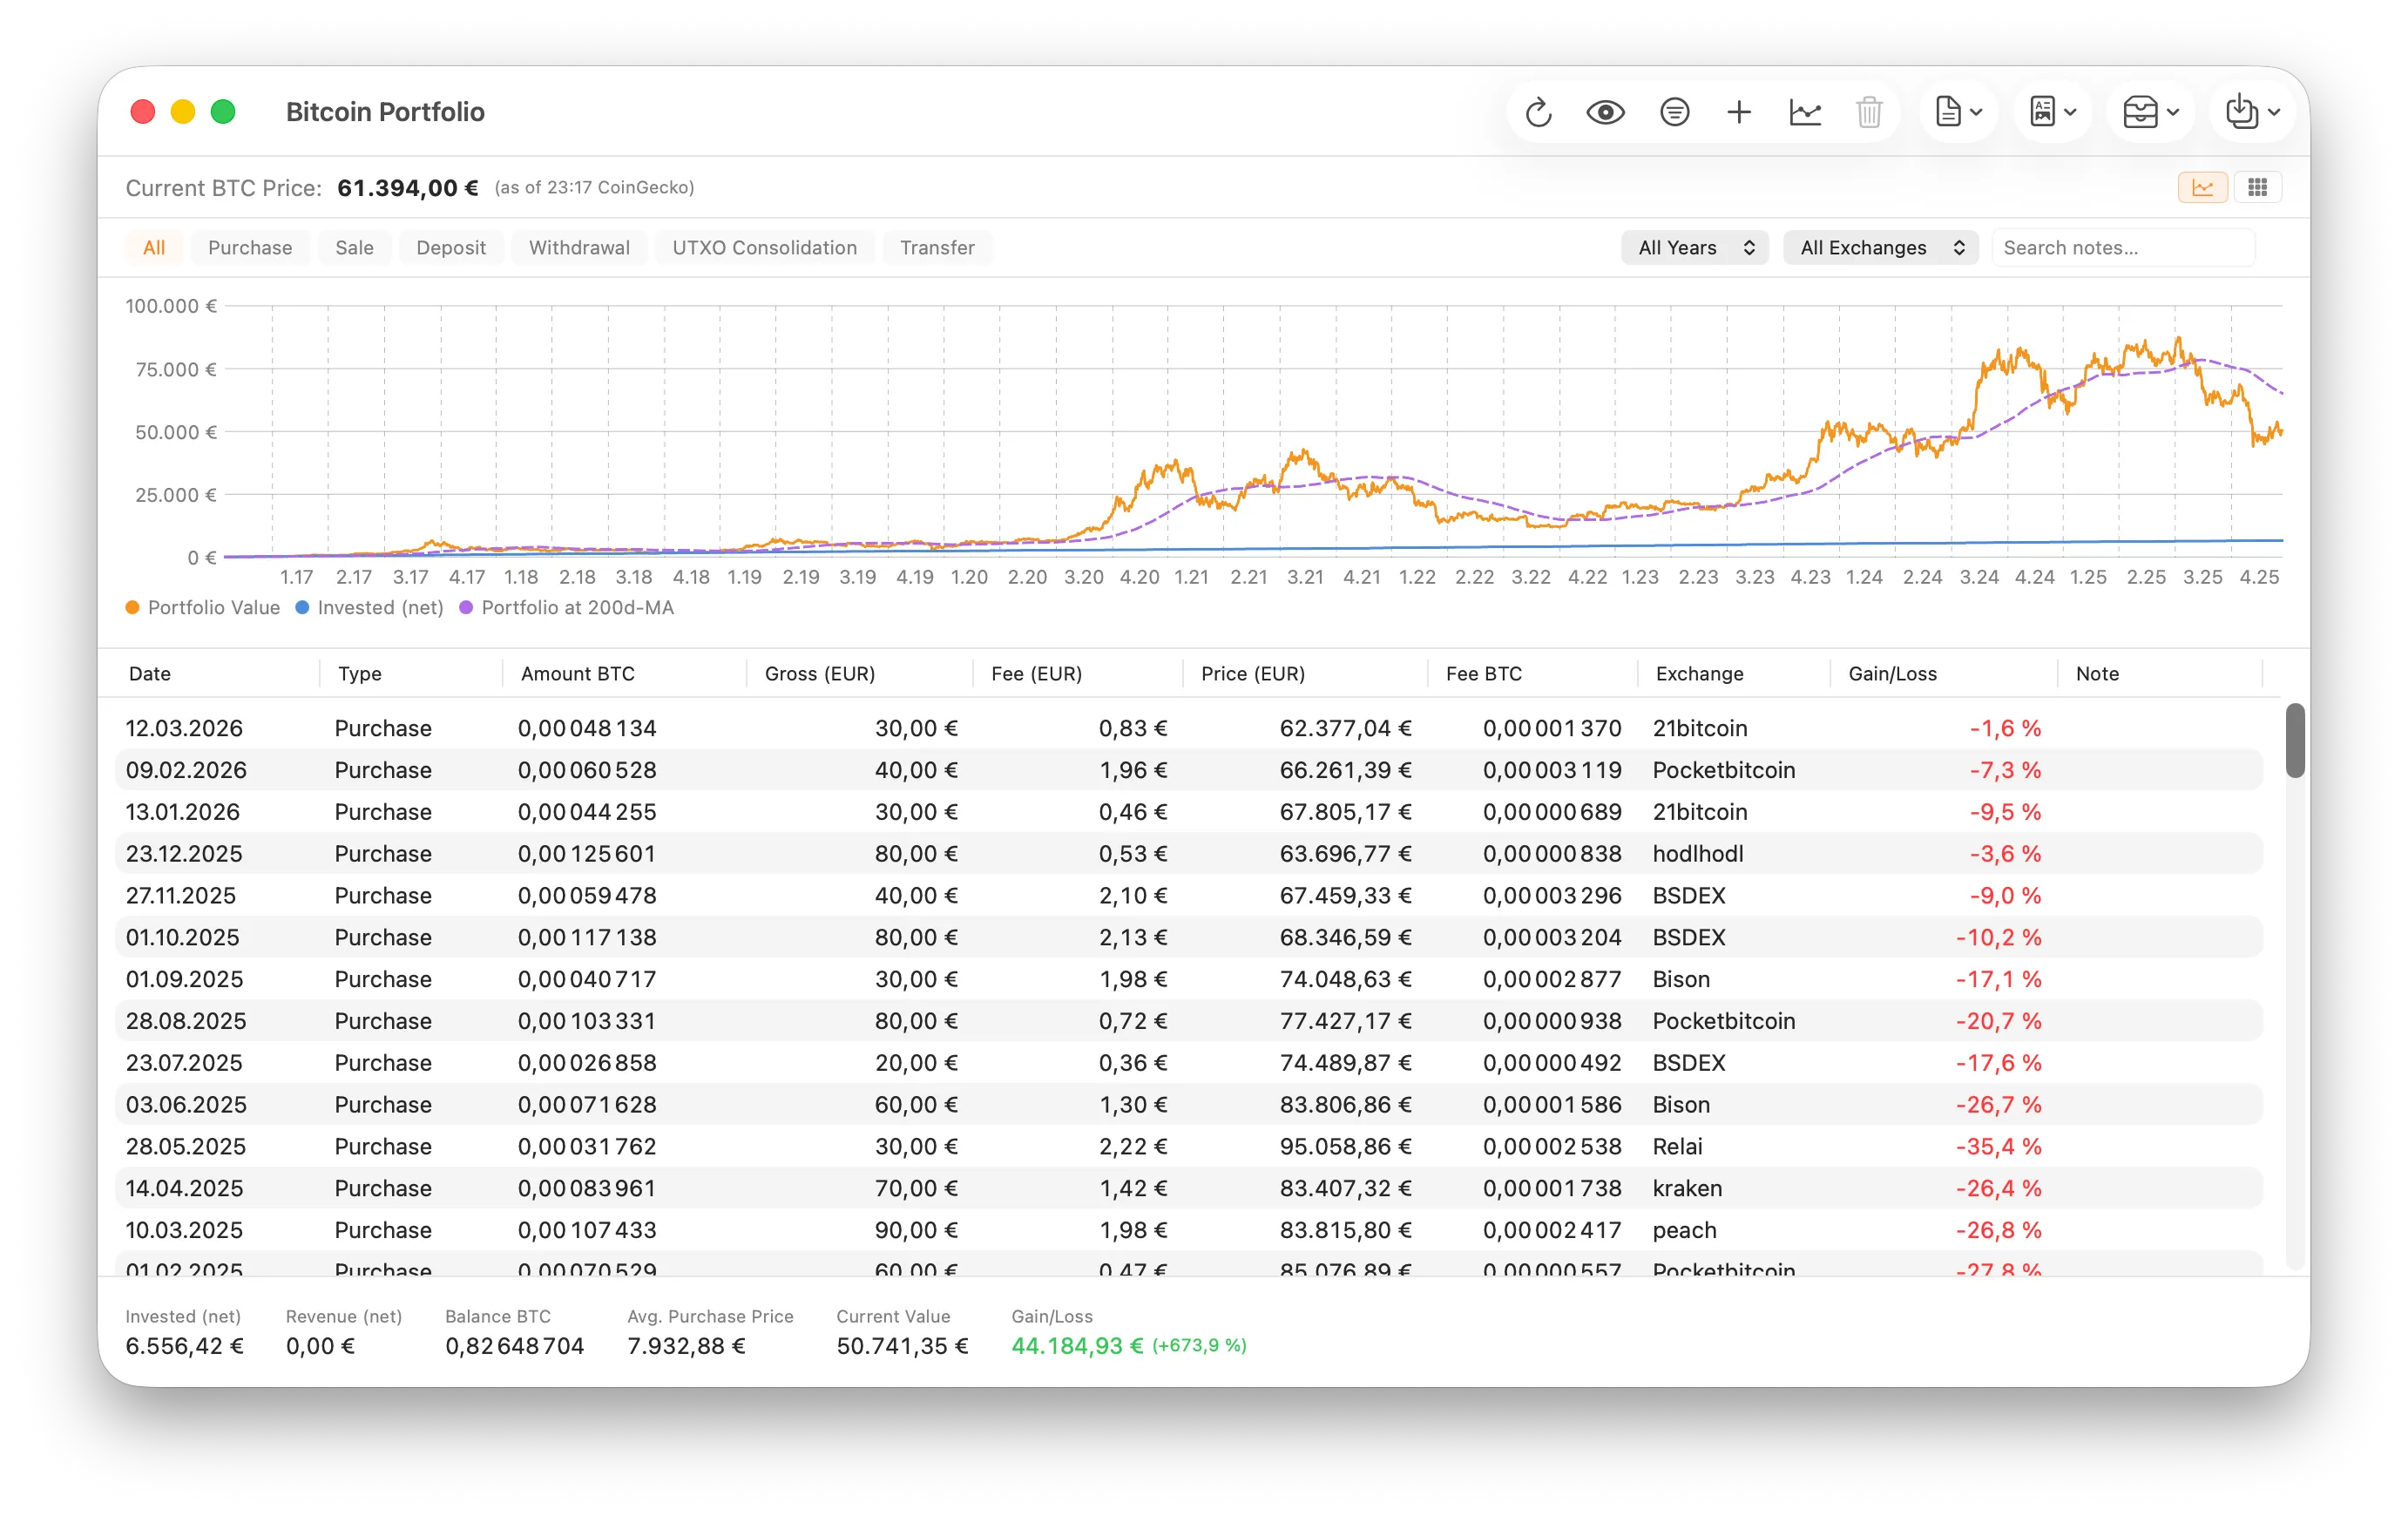Click the refresh price icon
Image resolution: width=2408 pixels, height=1516 pixels.
tap(1538, 112)
